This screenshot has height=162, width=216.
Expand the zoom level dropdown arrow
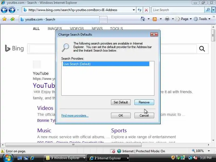coord(209,151)
